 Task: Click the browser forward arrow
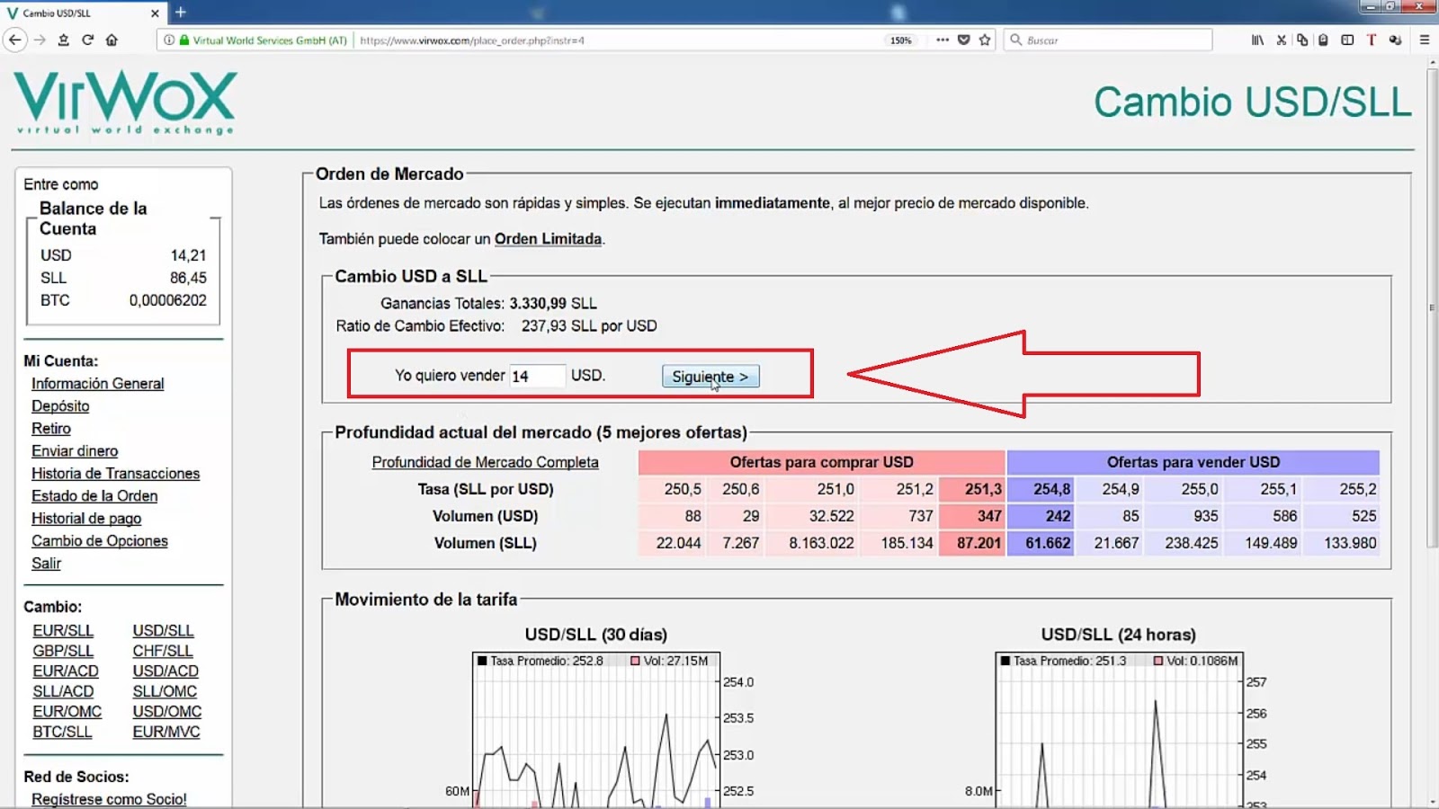[40, 40]
